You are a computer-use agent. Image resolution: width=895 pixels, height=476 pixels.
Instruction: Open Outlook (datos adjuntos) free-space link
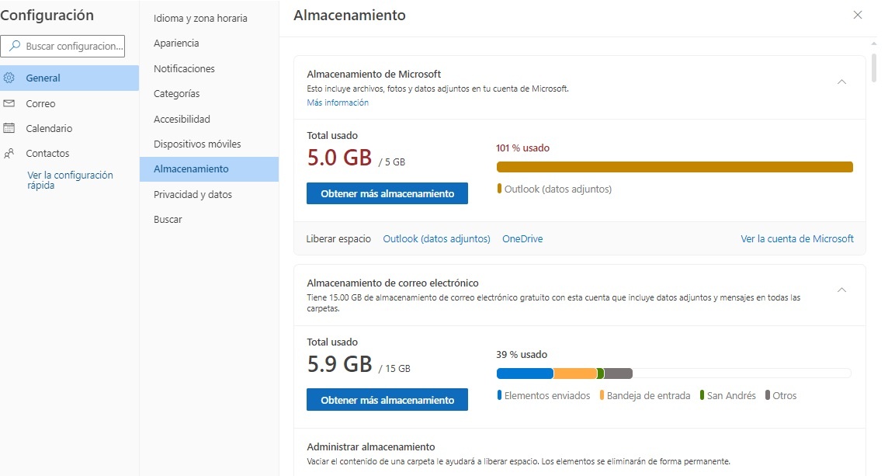[x=436, y=238]
